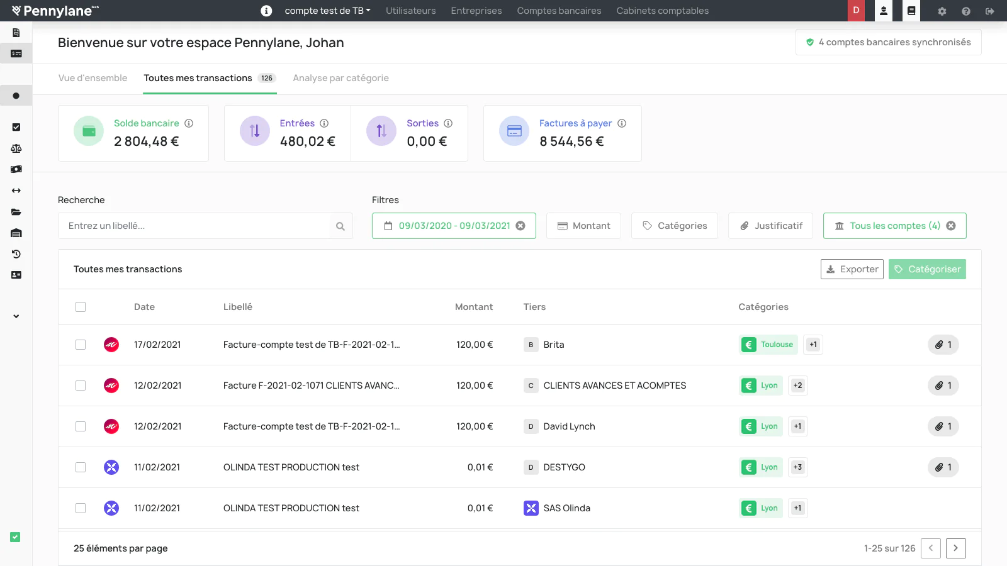The image size is (1007, 566).
Task: Open the ID card sidebar icon
Action: tap(16, 275)
